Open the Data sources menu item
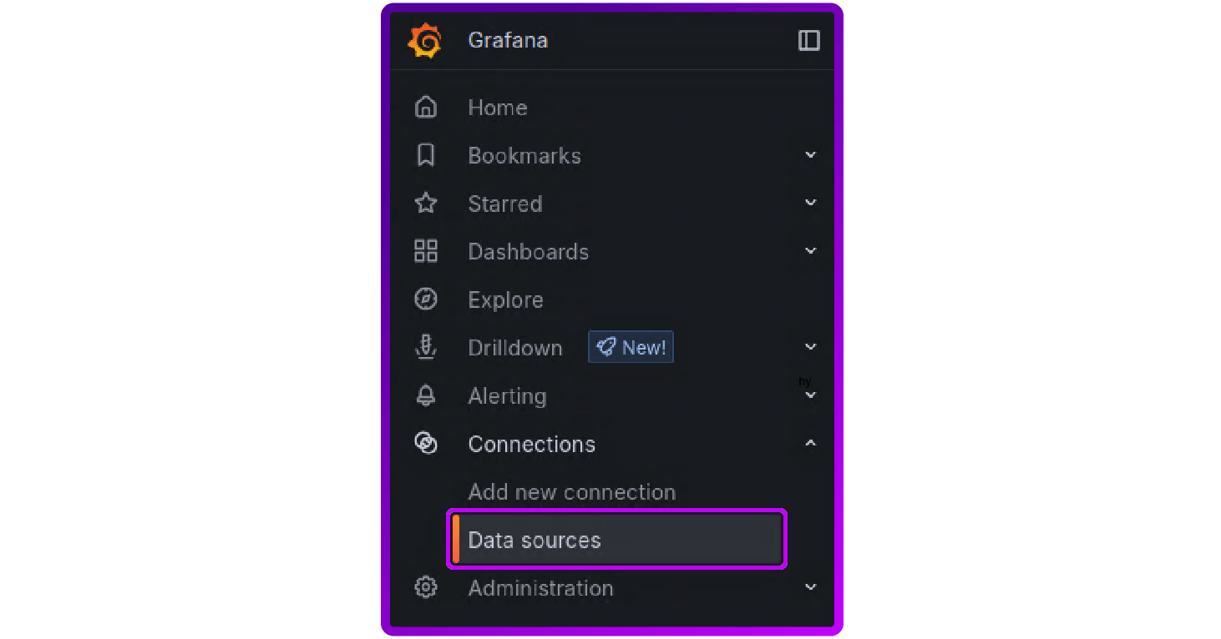 click(x=535, y=540)
